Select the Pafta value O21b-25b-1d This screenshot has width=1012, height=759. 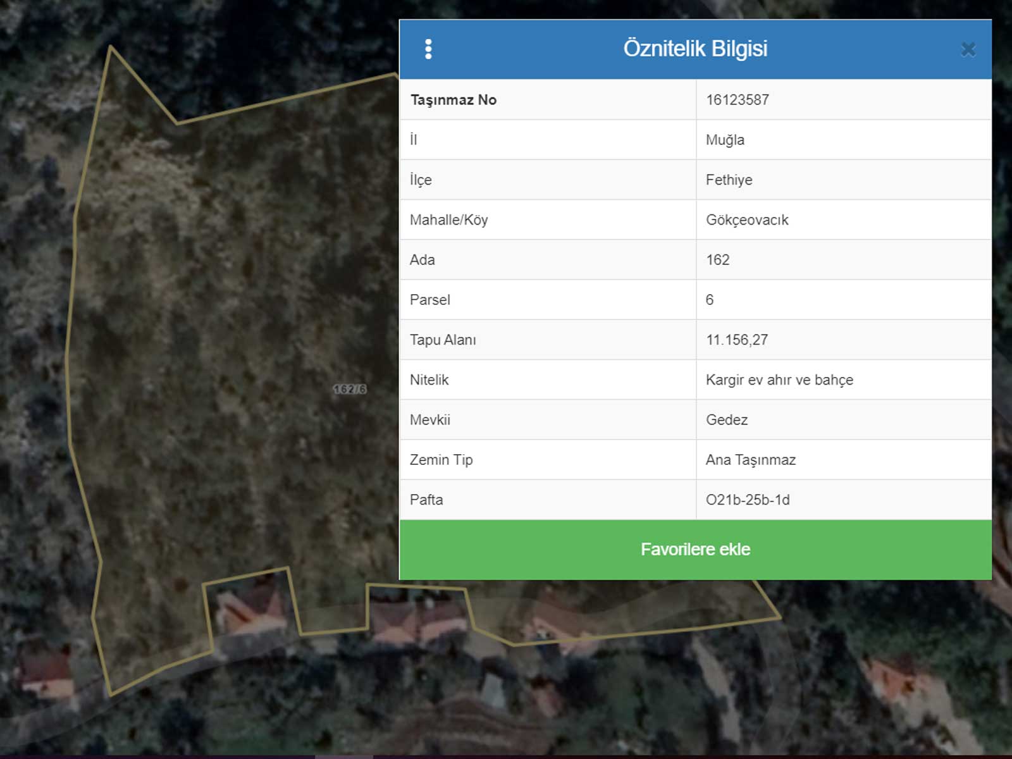[x=748, y=500]
